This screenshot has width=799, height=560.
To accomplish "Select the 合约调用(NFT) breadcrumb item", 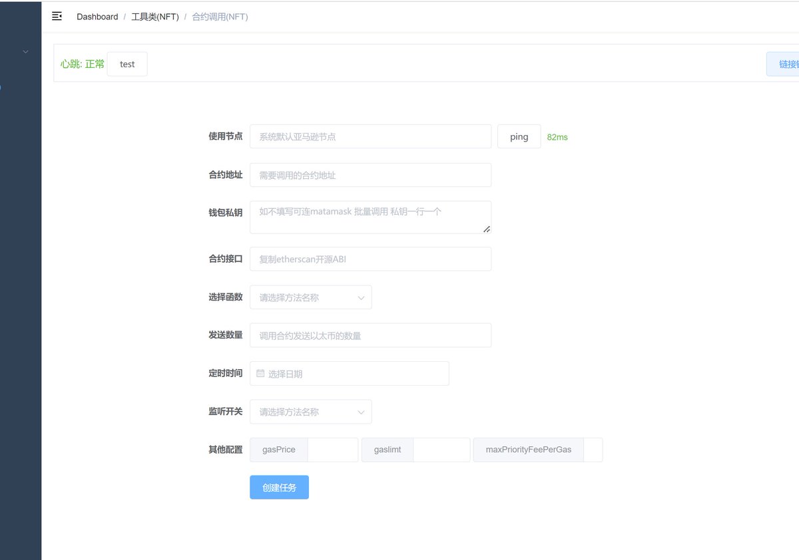I will (x=220, y=16).
